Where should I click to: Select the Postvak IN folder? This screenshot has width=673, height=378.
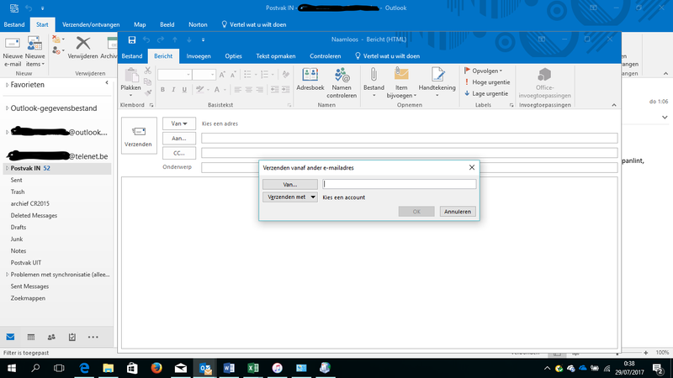click(56, 169)
